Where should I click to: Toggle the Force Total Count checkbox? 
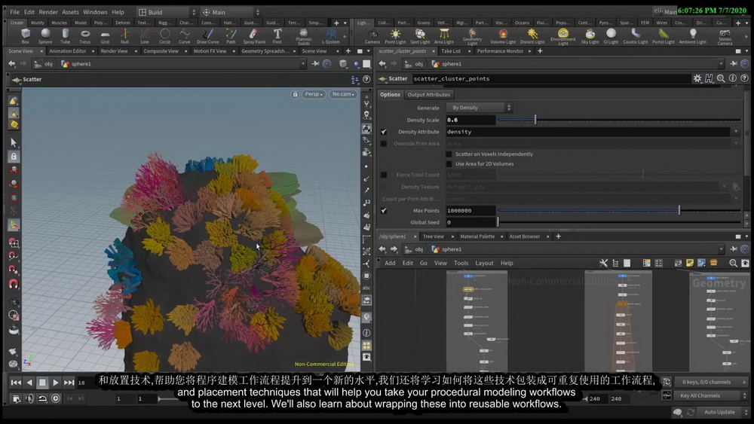click(x=384, y=175)
